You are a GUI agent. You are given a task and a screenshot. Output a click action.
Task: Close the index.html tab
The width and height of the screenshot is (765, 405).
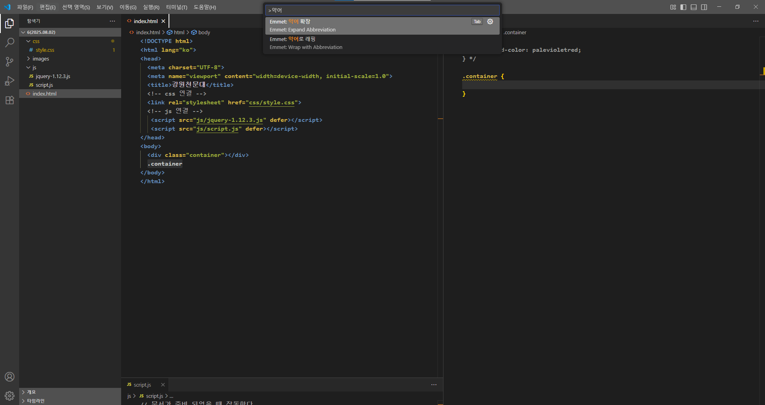coord(163,21)
